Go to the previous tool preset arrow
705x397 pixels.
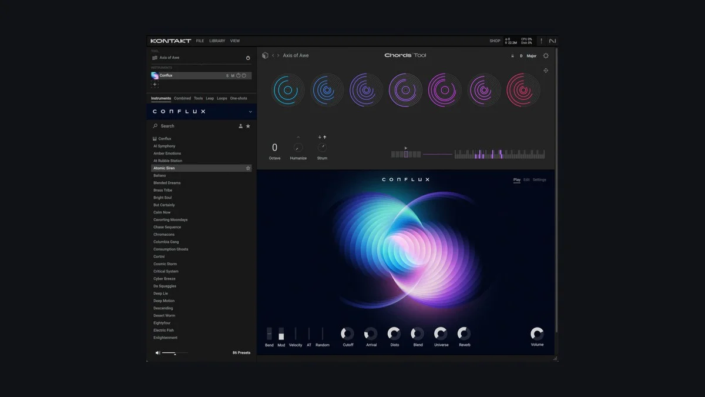pyautogui.click(x=273, y=55)
